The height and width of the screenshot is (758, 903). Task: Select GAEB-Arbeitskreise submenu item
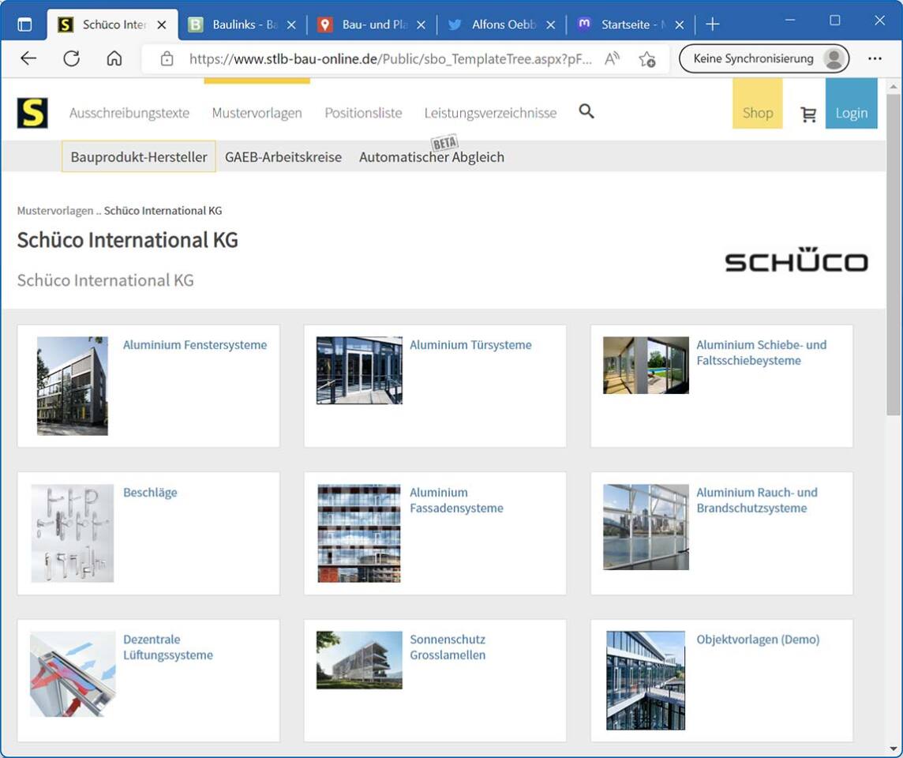pos(283,157)
